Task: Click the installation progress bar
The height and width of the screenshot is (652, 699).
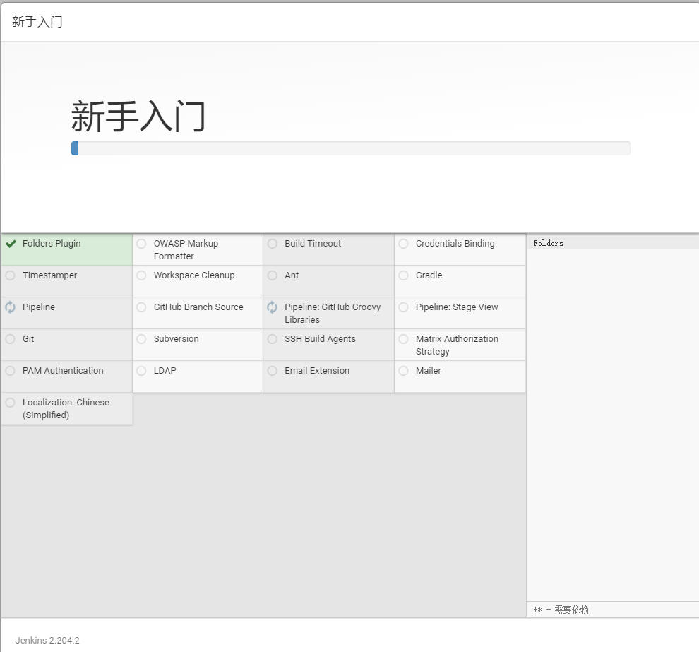Action: pos(351,148)
